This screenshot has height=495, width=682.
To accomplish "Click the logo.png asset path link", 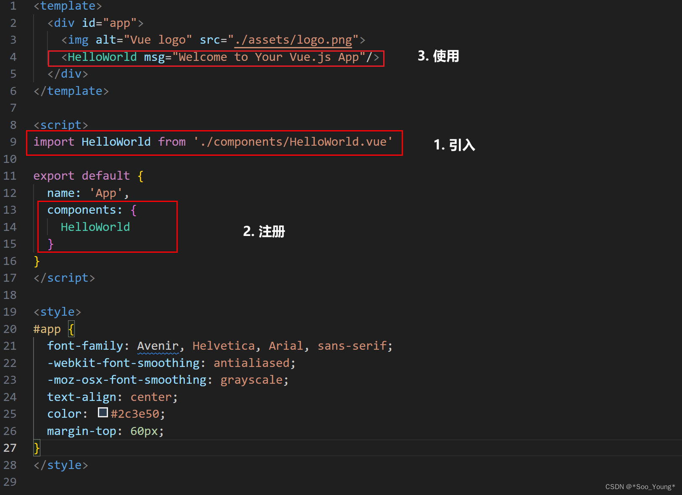I will tap(293, 40).
